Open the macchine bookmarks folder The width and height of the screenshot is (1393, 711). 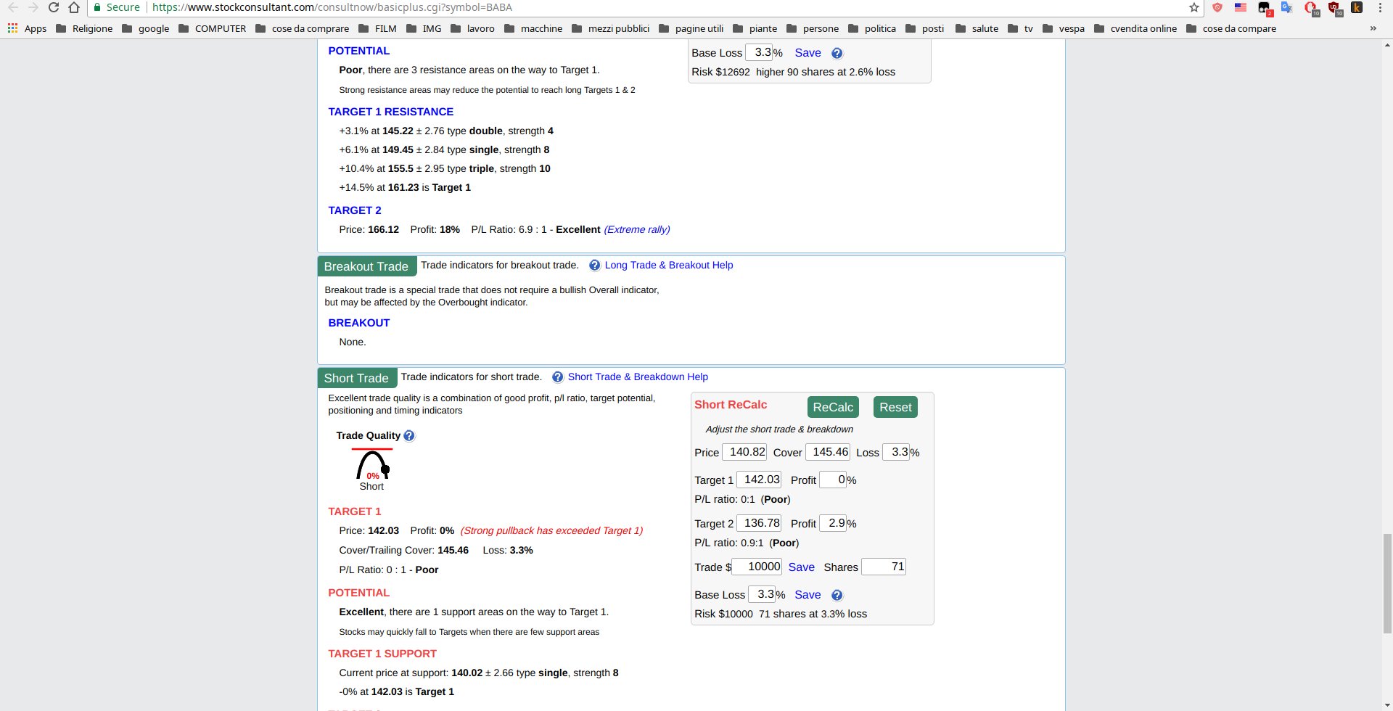pos(533,28)
